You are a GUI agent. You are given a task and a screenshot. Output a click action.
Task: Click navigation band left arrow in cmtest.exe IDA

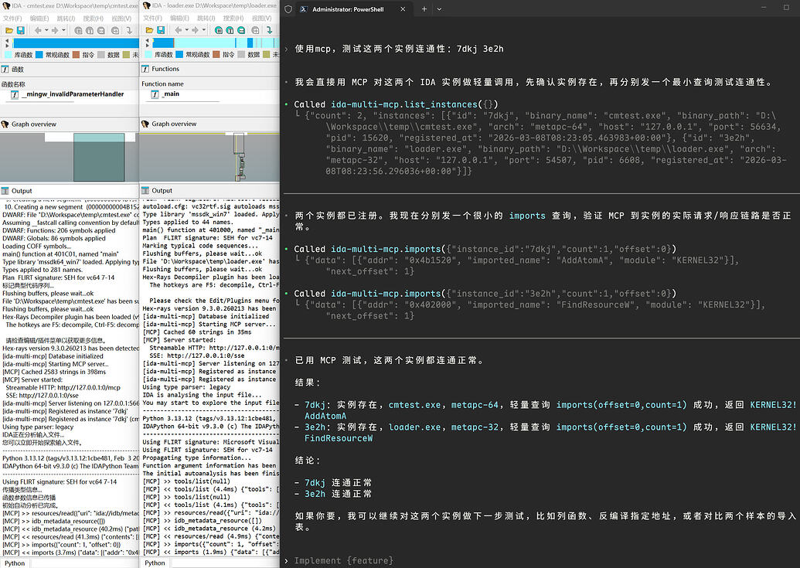coord(7,40)
